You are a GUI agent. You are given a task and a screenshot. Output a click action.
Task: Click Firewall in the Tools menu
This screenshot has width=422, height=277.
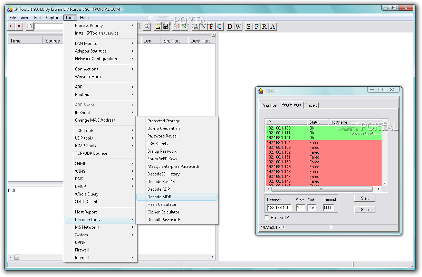100,250
